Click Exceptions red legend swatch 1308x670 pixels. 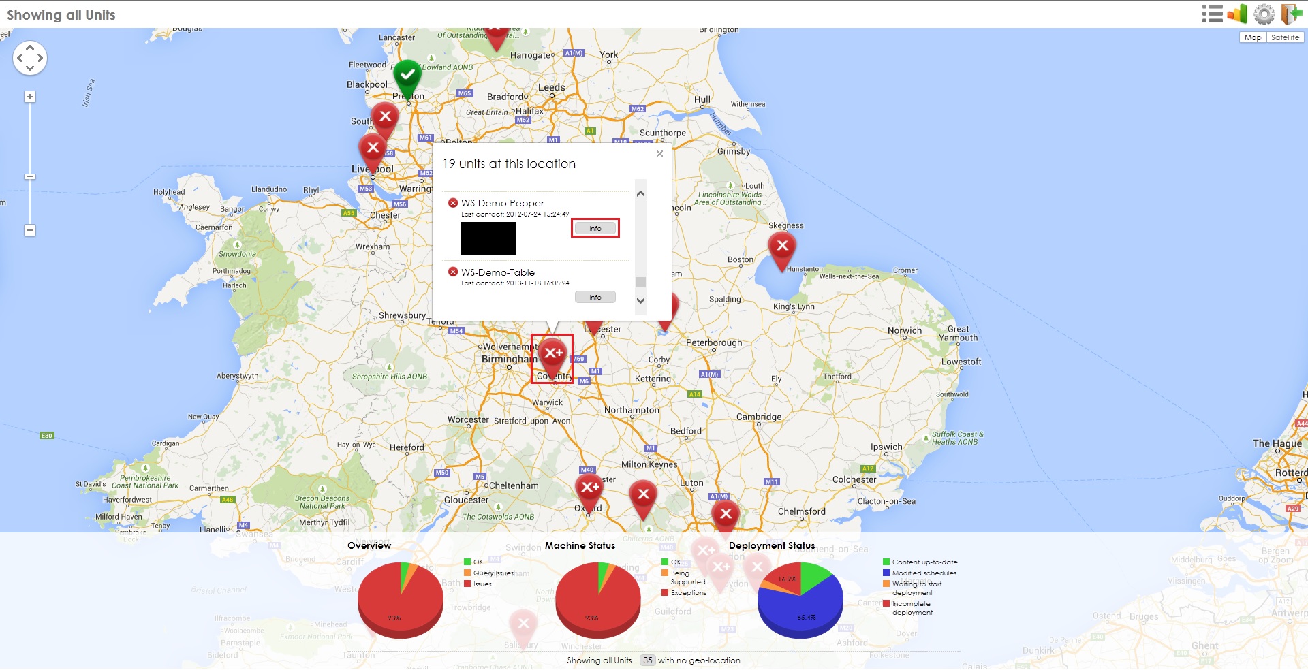[665, 592]
